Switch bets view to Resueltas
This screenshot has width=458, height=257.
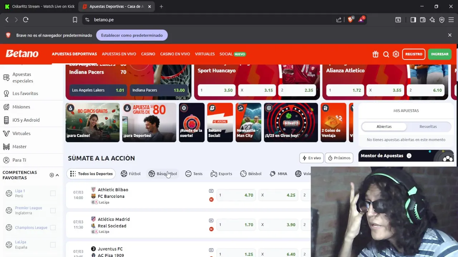click(x=428, y=127)
